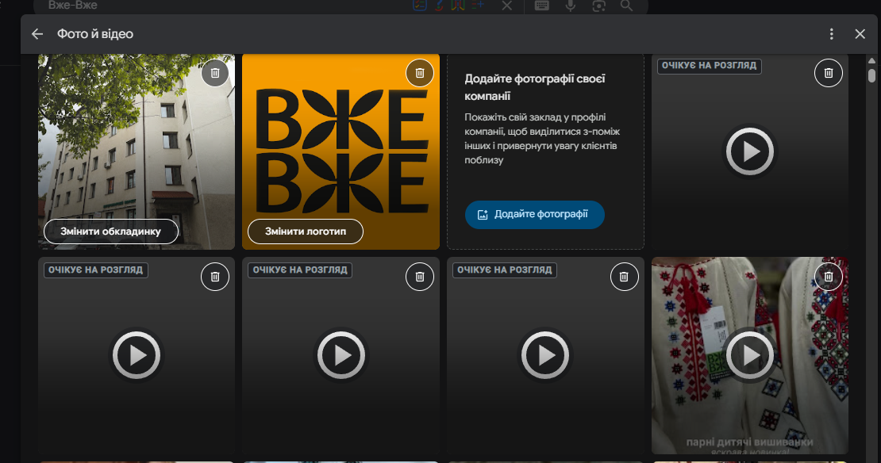Open the three-dot more options menu
Screen dimensions: 881x463
[832, 34]
